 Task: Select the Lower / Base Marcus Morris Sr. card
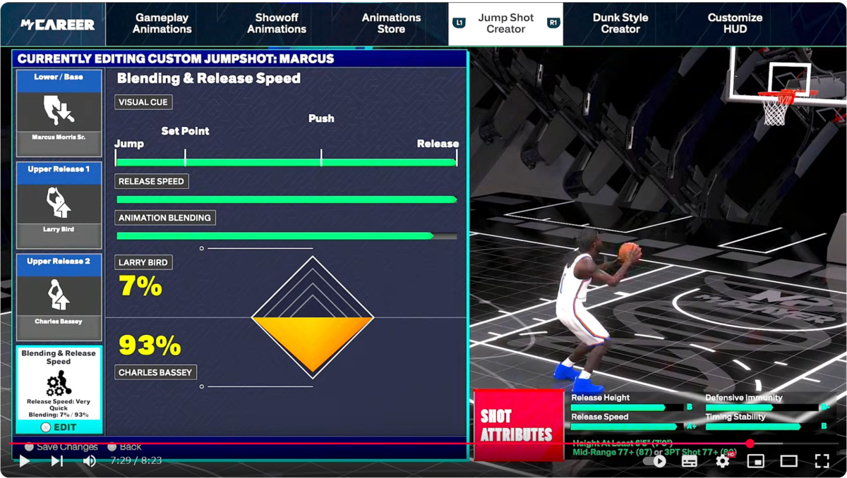(59, 113)
